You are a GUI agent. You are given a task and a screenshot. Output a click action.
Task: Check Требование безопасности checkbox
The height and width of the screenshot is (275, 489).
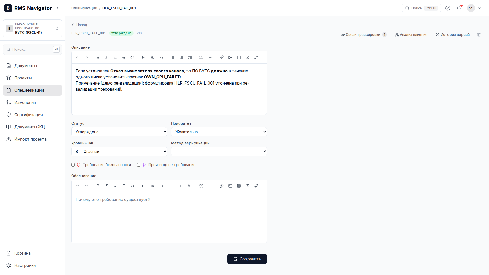73,165
